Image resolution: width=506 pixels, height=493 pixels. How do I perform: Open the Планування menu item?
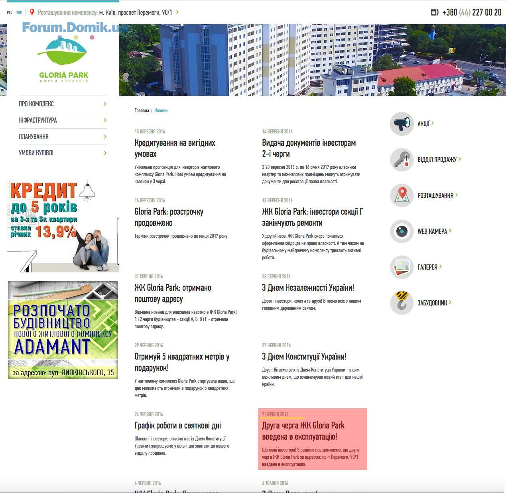[x=33, y=137]
